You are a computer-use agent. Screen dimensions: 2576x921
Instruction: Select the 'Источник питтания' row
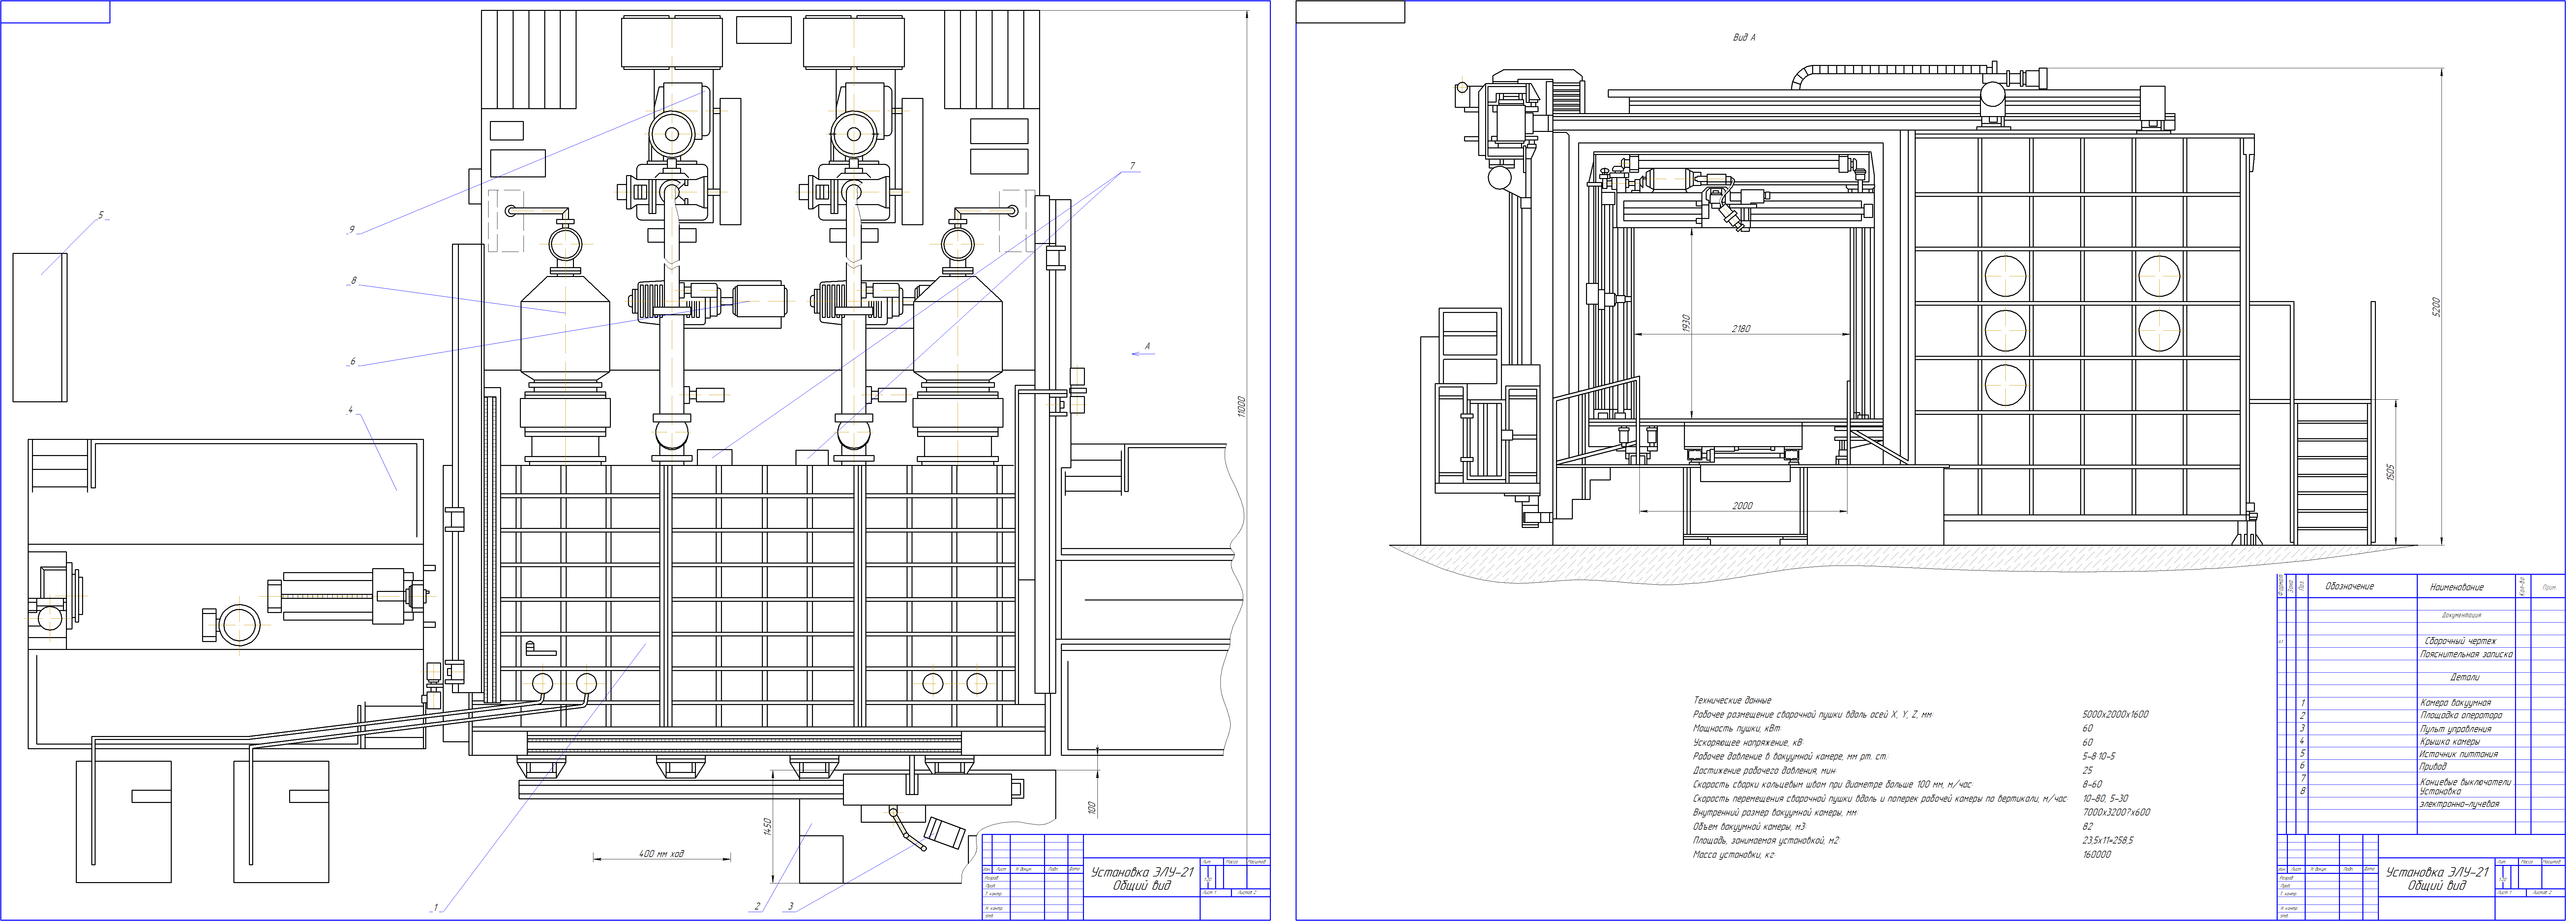point(2459,754)
